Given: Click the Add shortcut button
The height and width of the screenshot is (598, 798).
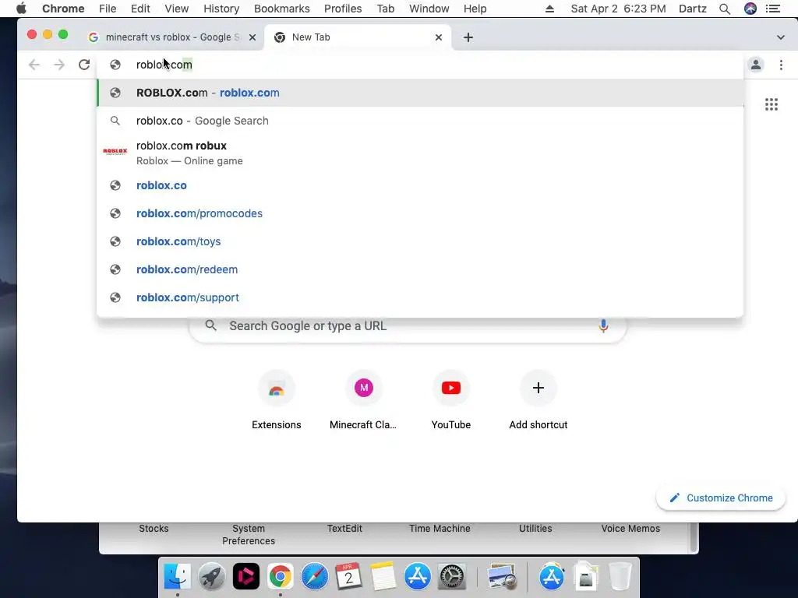Looking at the screenshot, I should pos(538,400).
